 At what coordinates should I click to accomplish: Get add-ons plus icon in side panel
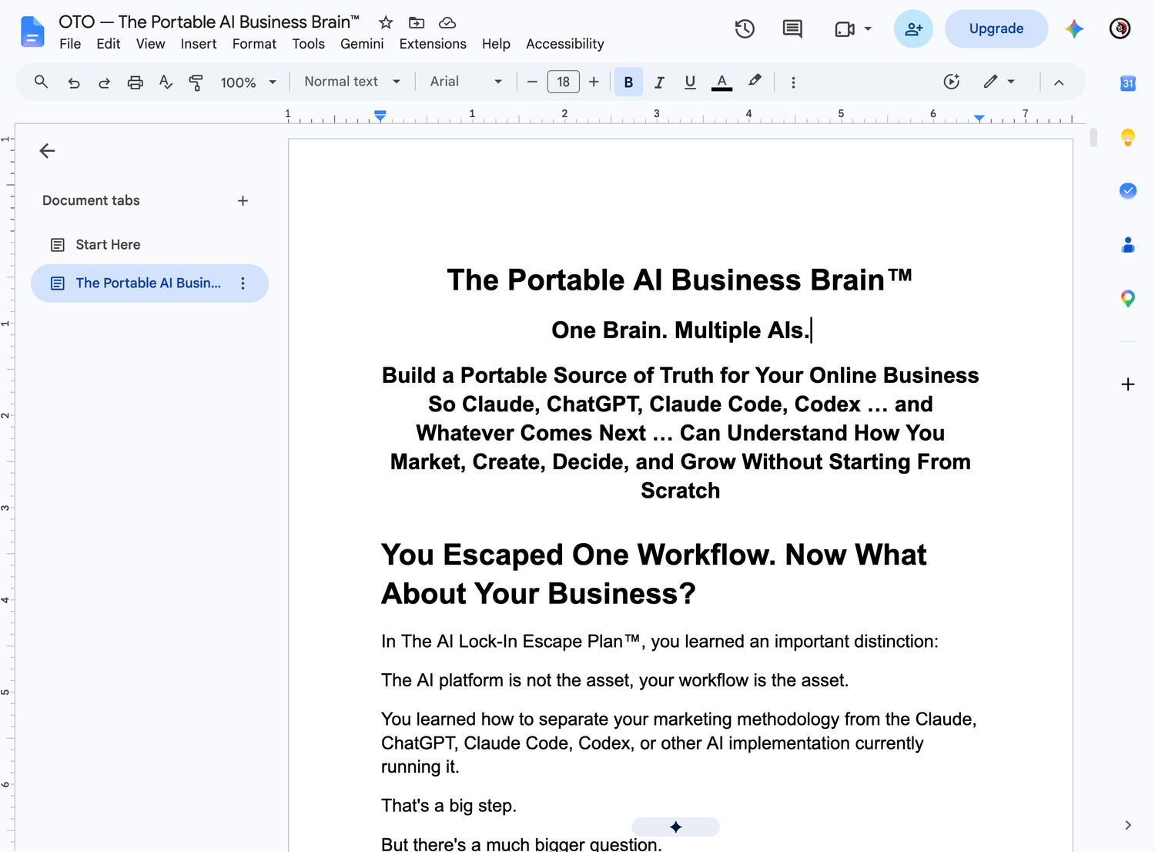(1127, 384)
